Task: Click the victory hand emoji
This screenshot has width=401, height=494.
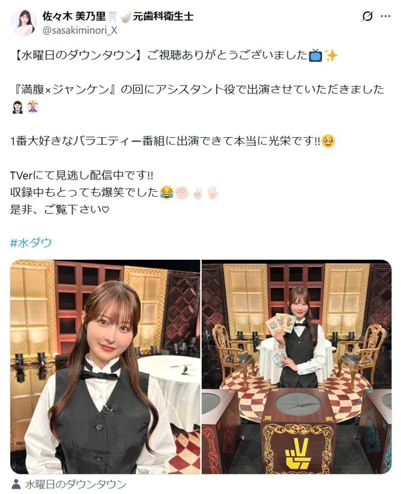Action: [197, 192]
